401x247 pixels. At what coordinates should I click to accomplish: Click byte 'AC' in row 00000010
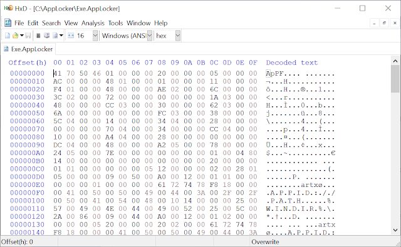(57, 81)
